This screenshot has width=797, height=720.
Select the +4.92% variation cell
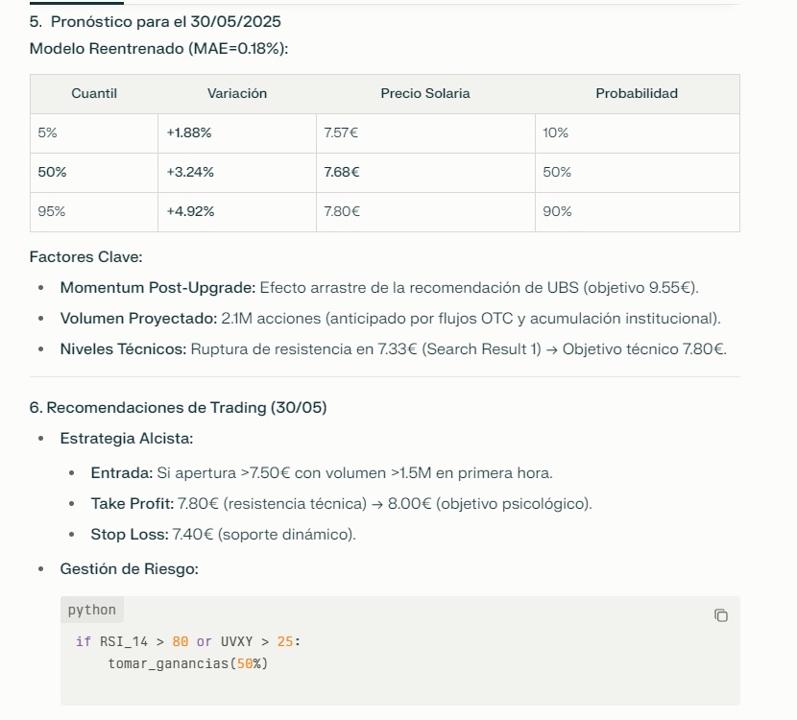tap(237, 212)
